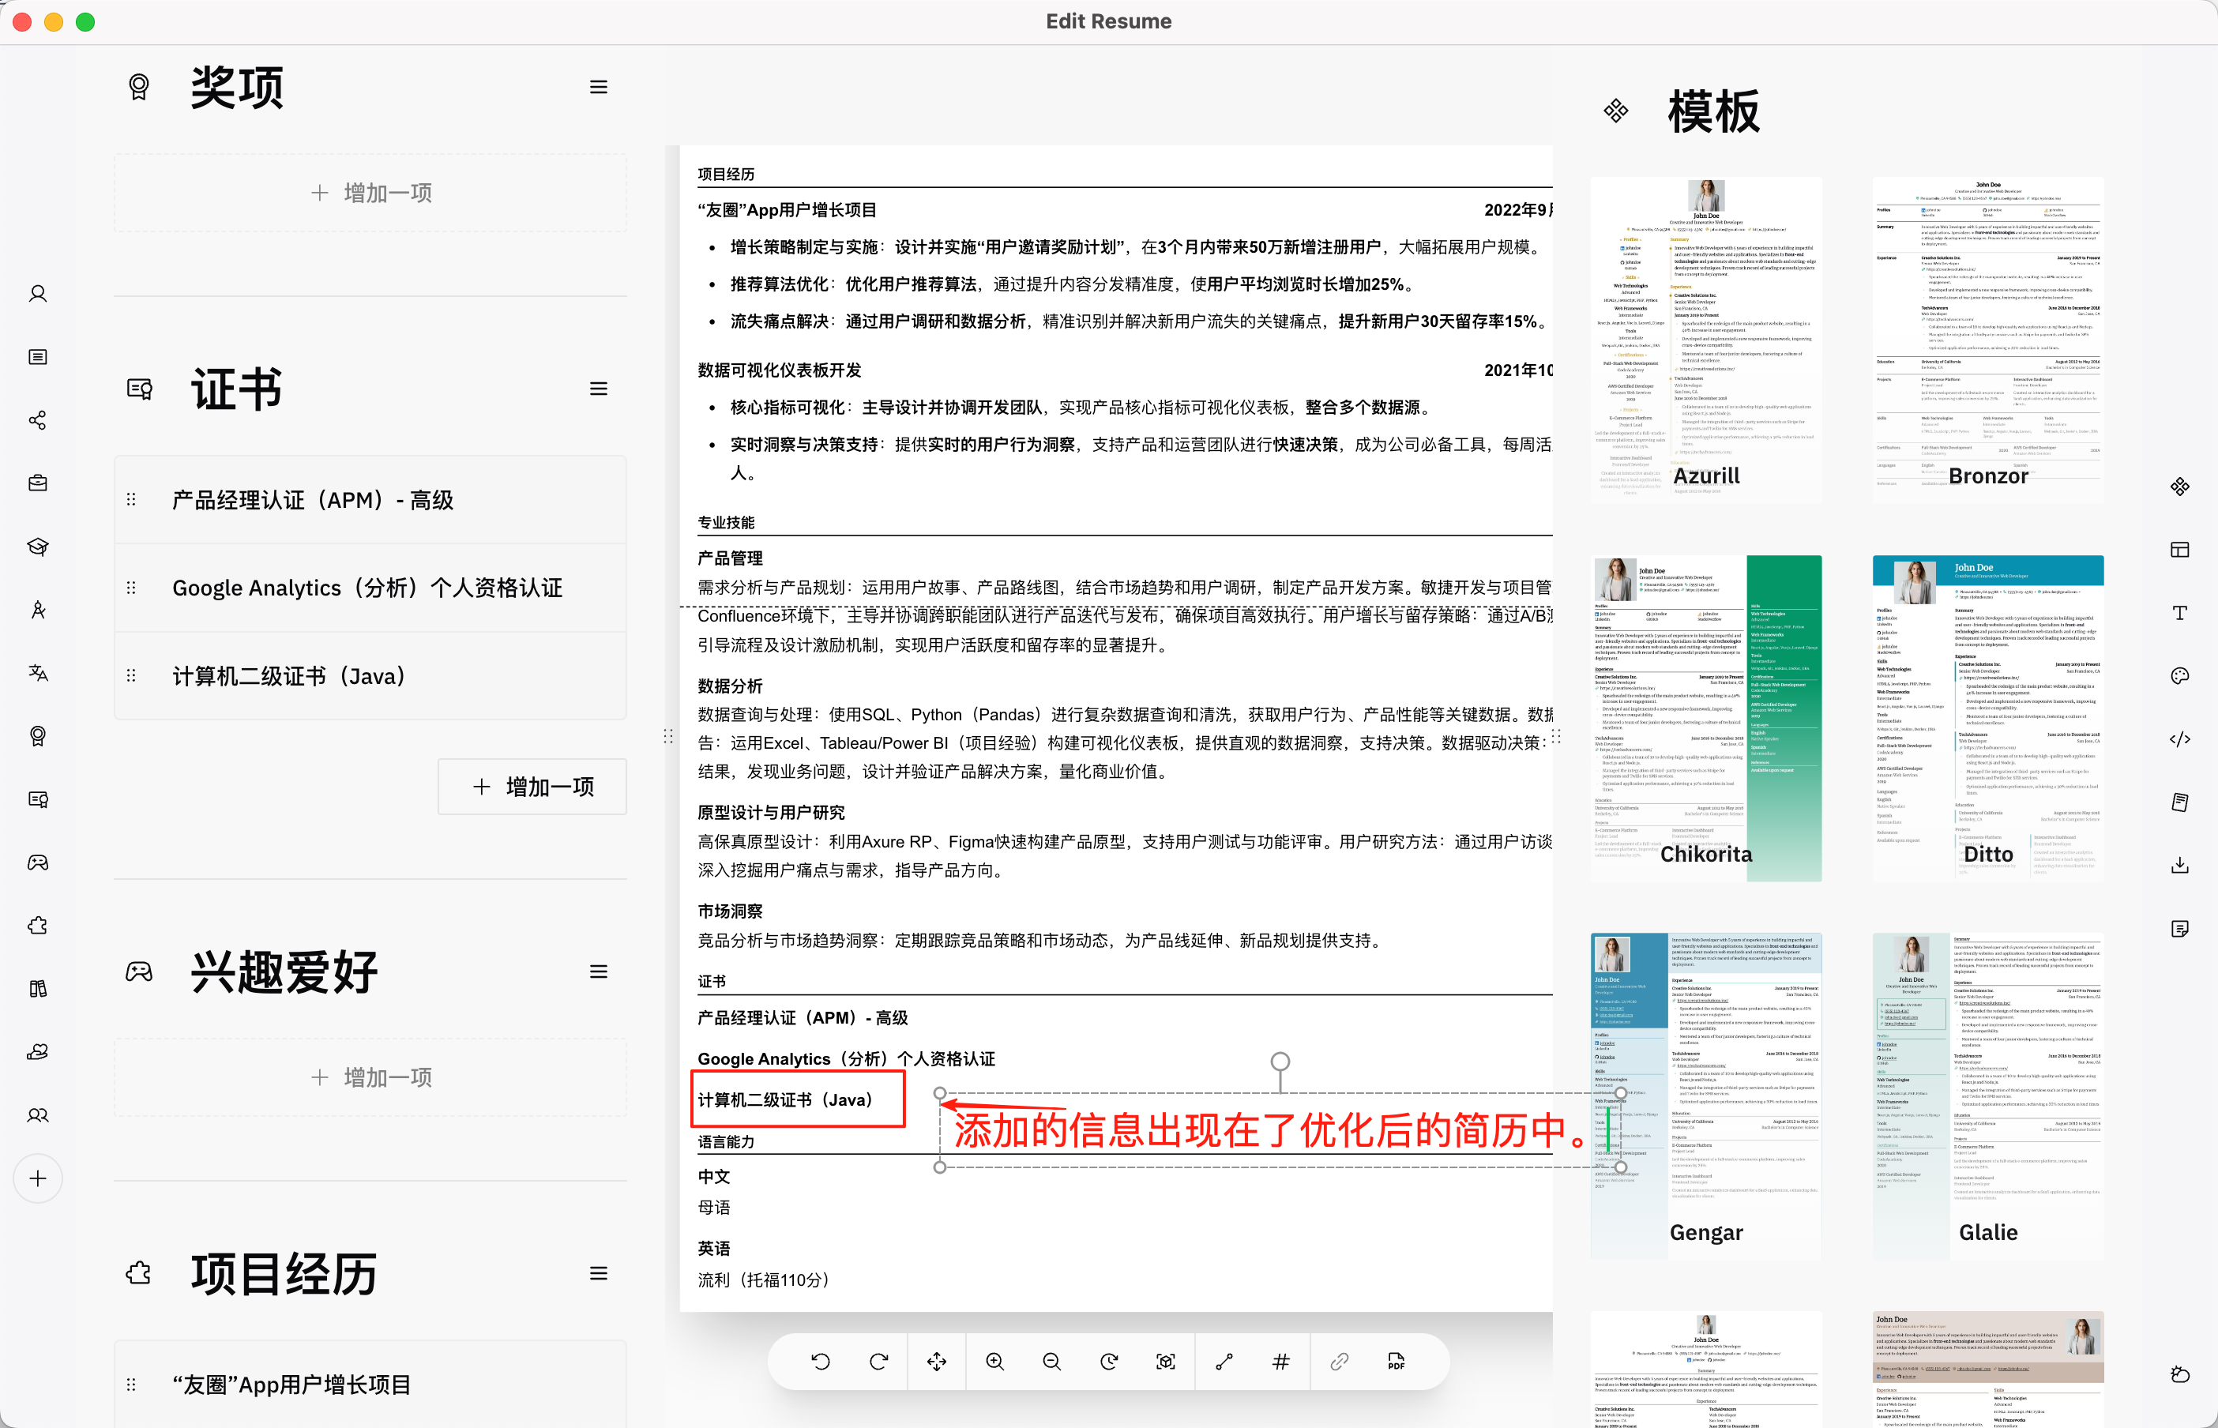The image size is (2218, 1428).
Task: Toggle the pan/move scroll icon
Action: click(x=937, y=1361)
